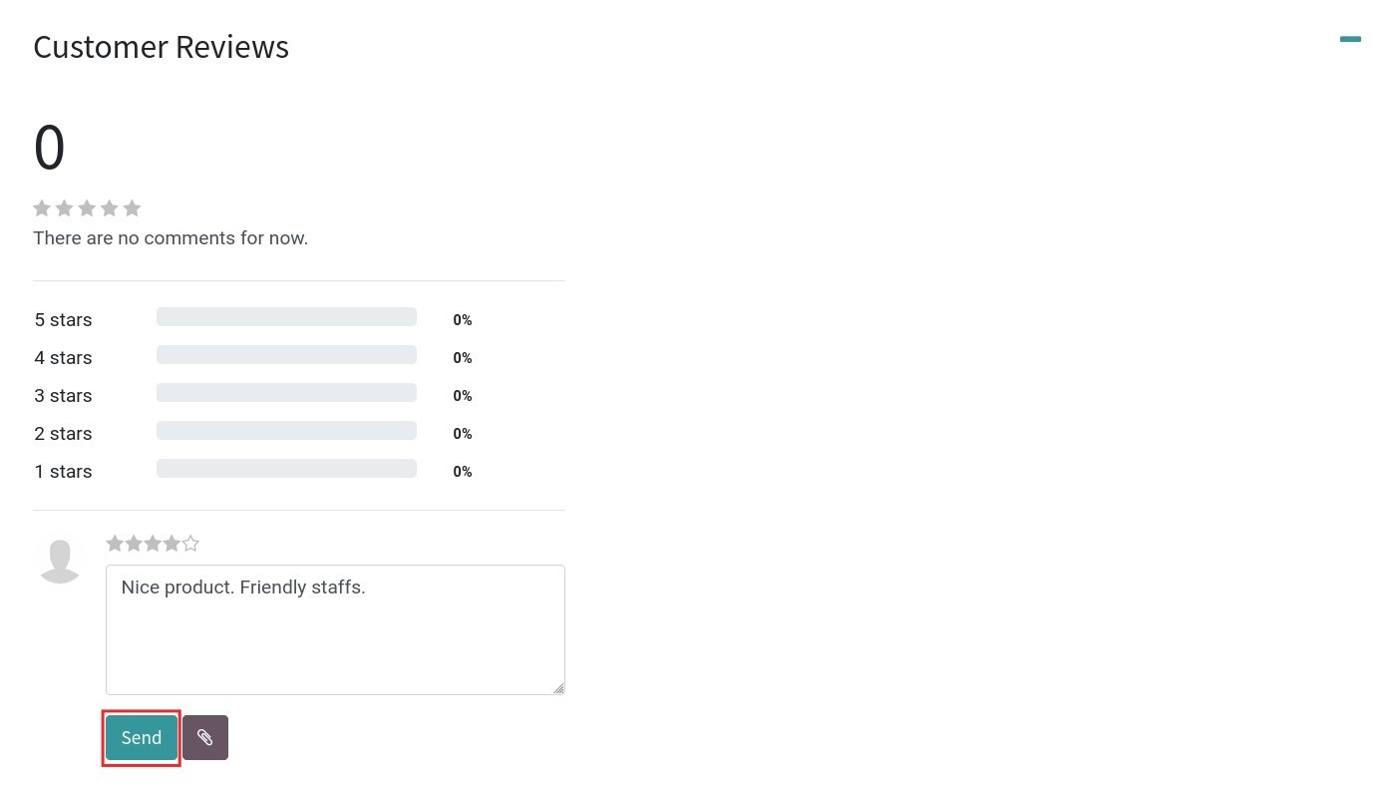This screenshot has width=1384, height=789.
Task: Click the 2 stars label
Action: [63, 434]
